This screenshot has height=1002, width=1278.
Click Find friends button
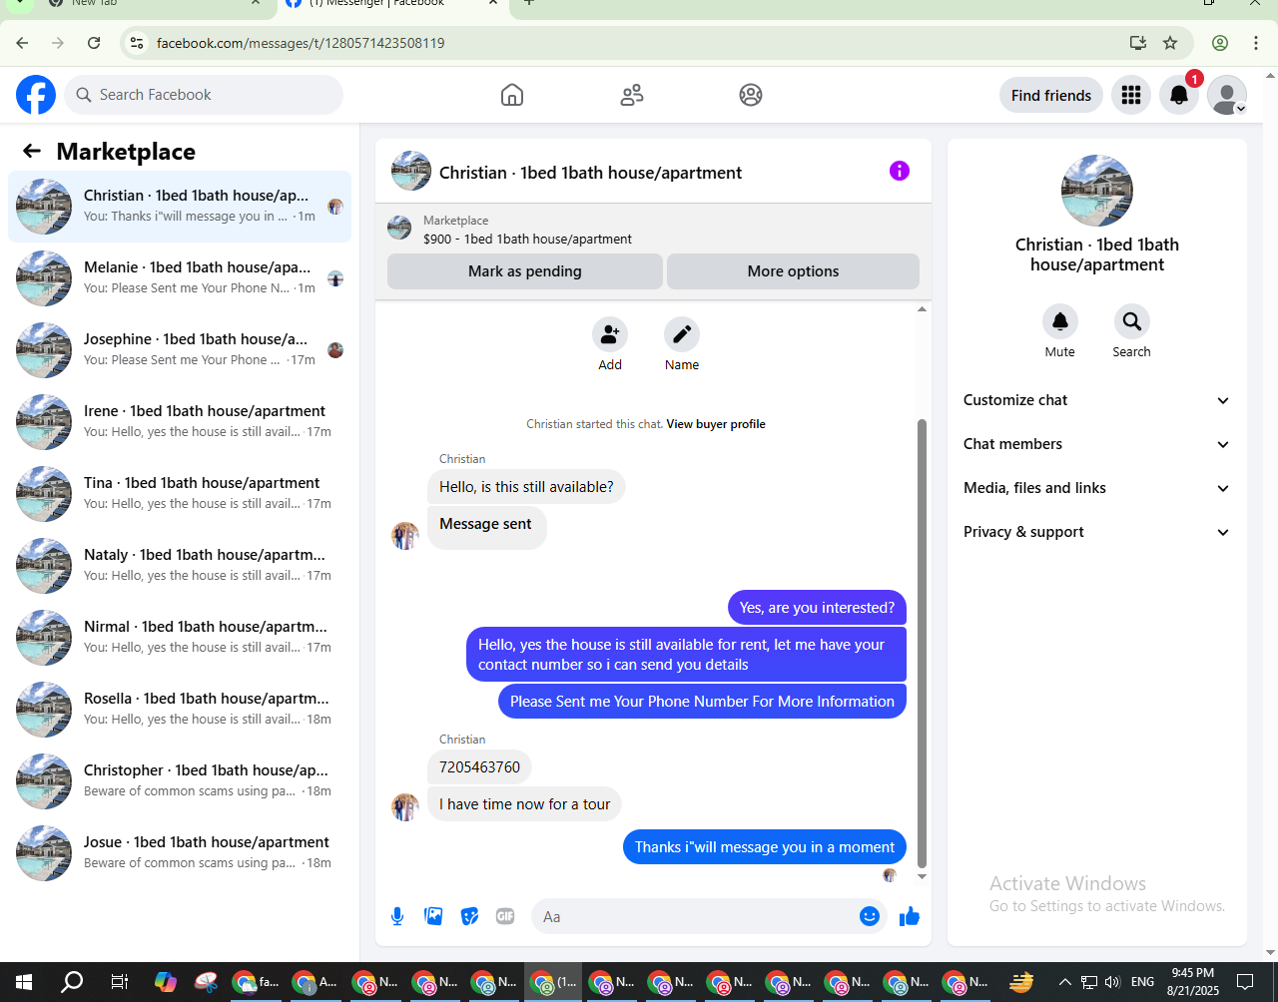(1051, 95)
